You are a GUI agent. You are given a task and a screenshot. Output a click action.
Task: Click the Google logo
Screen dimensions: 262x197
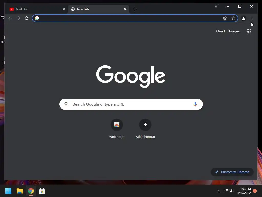pyautogui.click(x=131, y=76)
